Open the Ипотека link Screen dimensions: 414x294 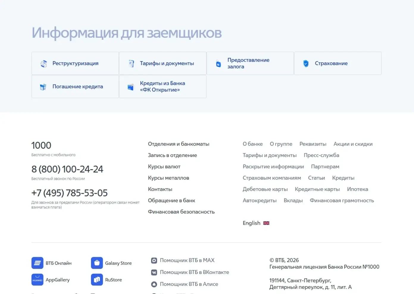(357, 189)
